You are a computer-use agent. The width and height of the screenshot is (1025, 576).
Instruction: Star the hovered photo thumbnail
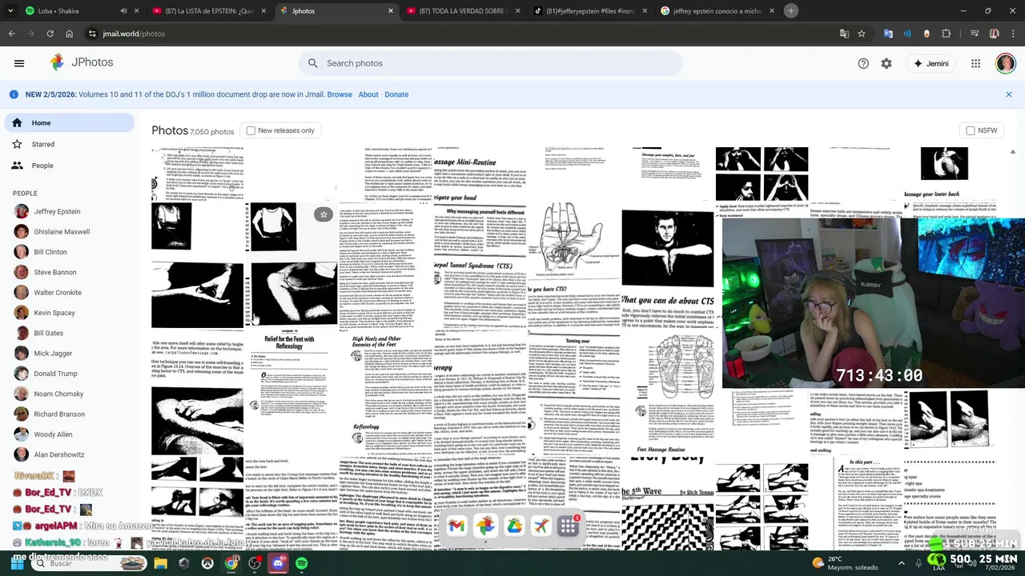[x=324, y=214]
